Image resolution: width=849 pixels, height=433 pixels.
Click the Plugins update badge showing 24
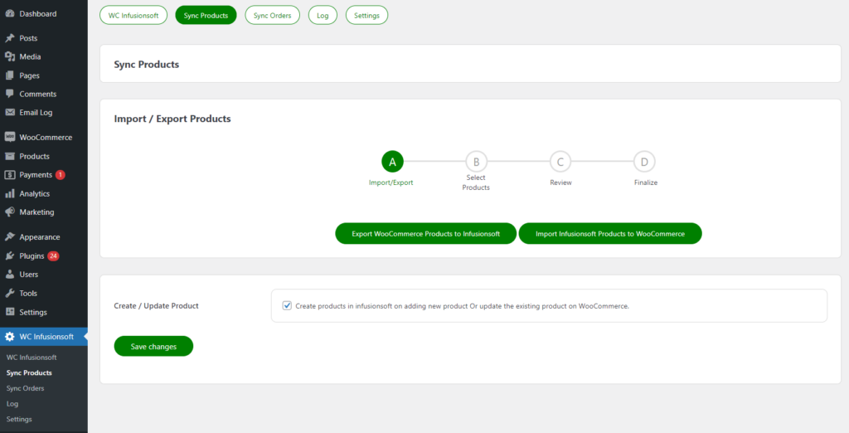tap(53, 255)
